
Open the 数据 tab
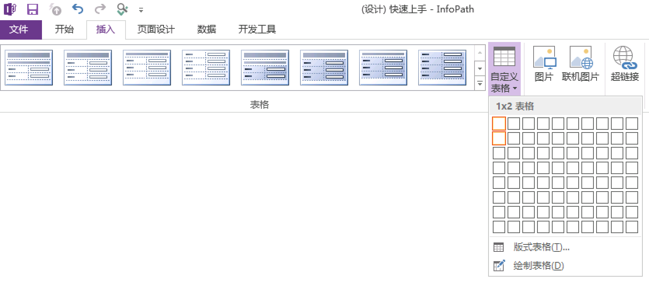tap(206, 30)
